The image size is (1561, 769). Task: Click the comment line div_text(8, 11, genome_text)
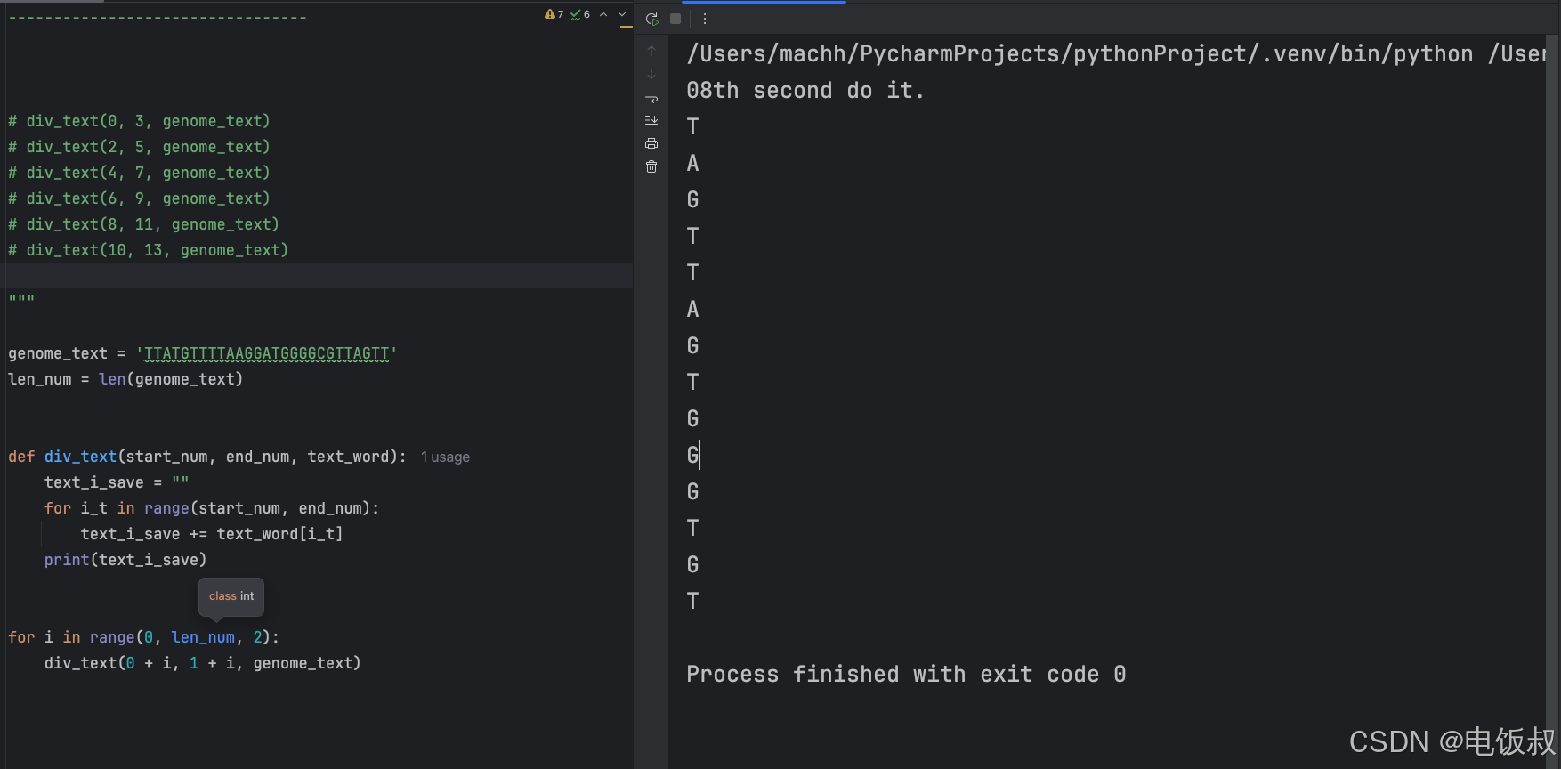tap(143, 224)
